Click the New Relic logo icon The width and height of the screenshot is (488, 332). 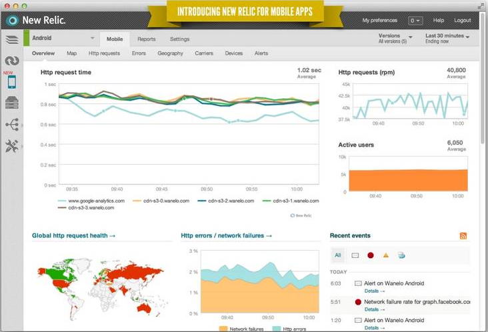(x=12, y=21)
